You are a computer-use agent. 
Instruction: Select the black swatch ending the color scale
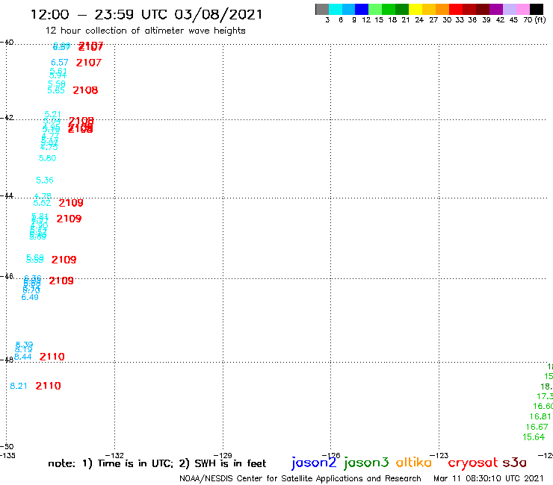[537, 9]
